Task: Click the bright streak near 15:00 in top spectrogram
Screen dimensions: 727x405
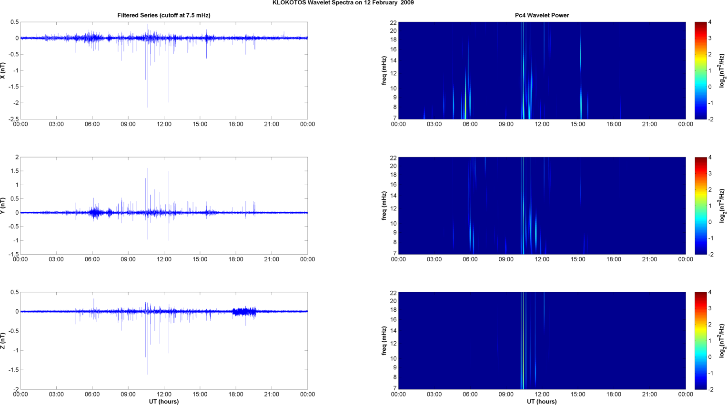Action: point(581,95)
